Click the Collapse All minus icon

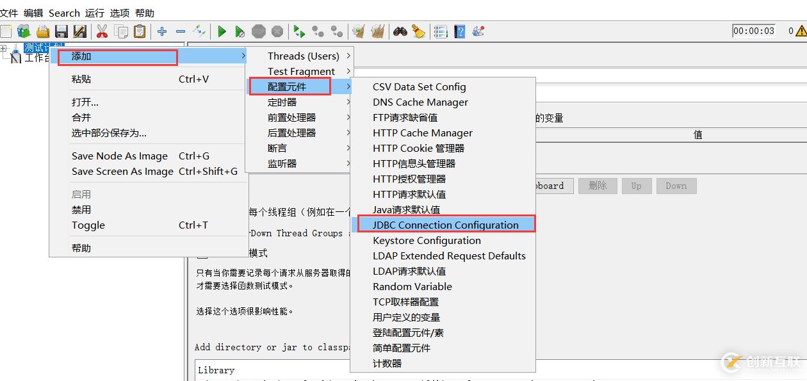(x=181, y=31)
